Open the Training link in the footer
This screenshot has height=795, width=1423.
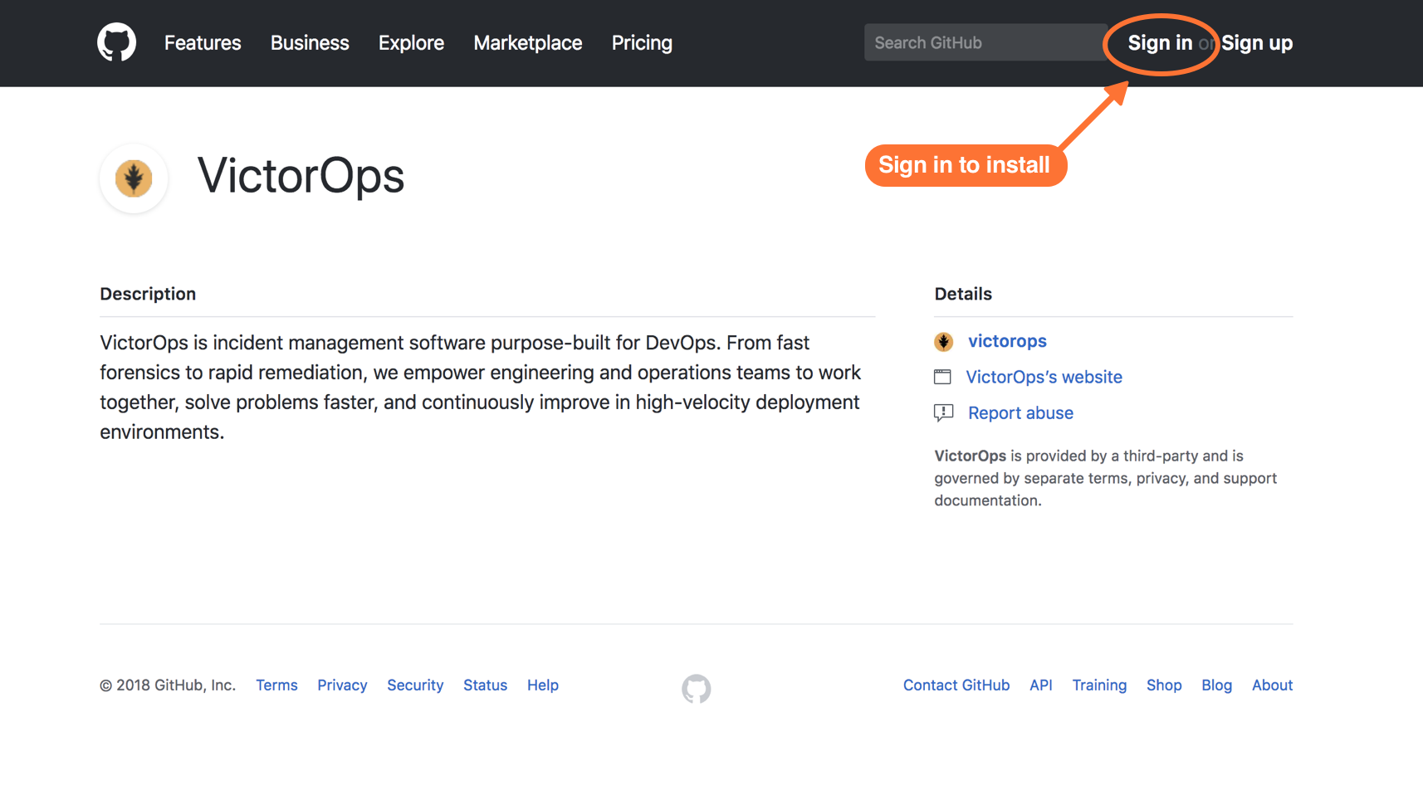(x=1099, y=685)
